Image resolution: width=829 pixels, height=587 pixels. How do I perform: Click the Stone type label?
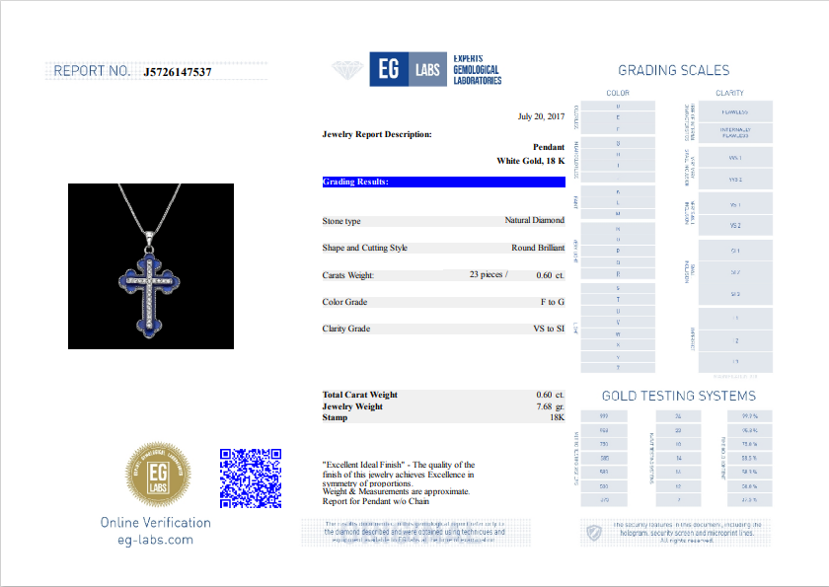(x=341, y=221)
